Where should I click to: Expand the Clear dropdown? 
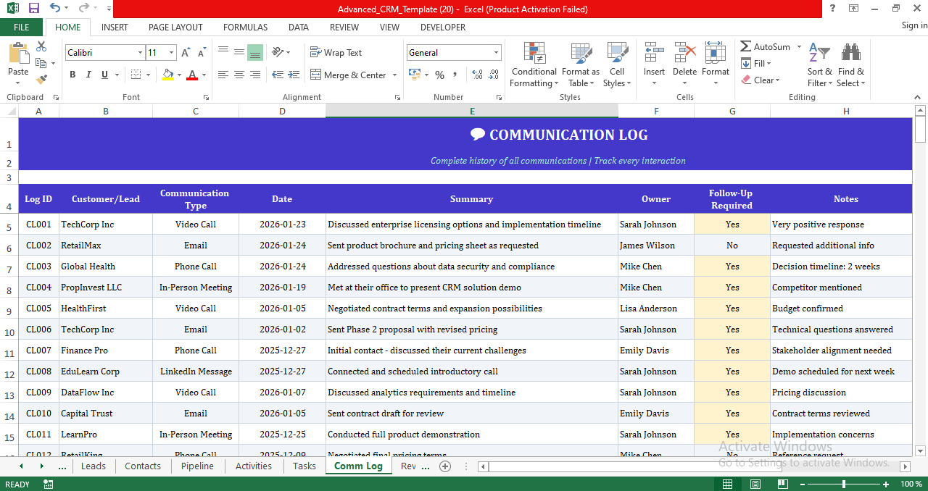[x=761, y=80]
